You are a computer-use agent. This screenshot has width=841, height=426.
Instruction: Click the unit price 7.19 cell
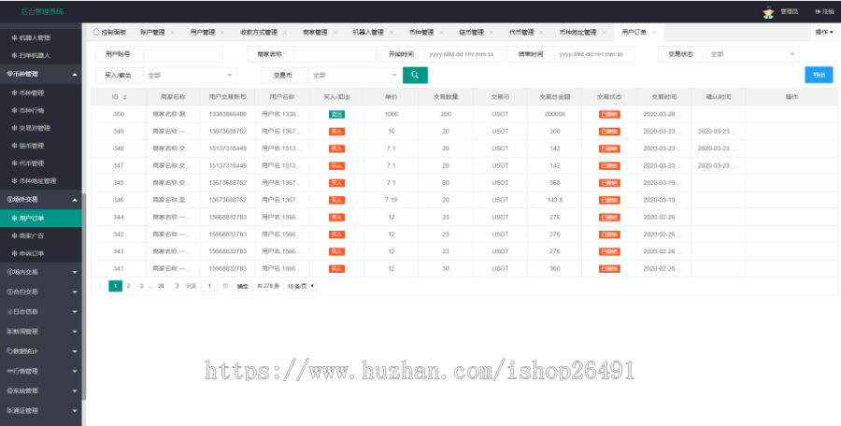pos(391,200)
